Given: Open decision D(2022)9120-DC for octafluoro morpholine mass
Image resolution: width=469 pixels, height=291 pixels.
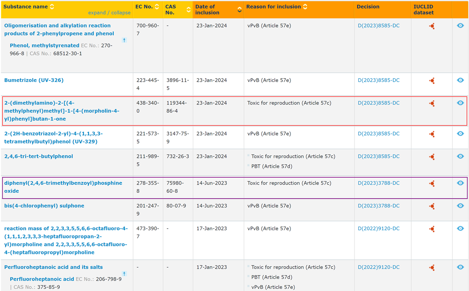Looking at the screenshot, I should coord(379,228).
